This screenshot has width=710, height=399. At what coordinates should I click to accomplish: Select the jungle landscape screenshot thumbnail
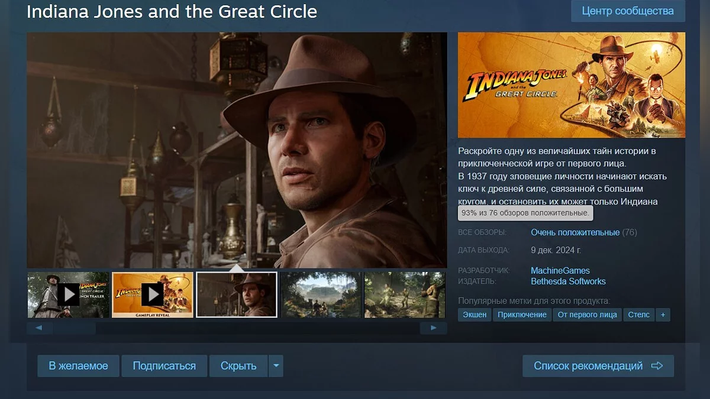321,294
